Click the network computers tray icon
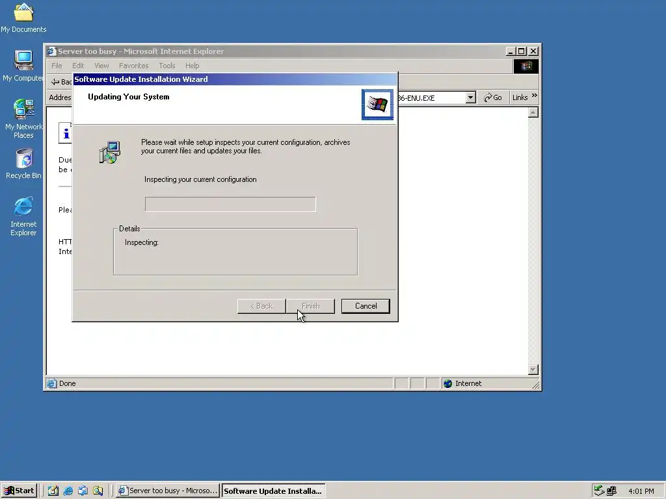The width and height of the screenshot is (666, 499). 611,491
